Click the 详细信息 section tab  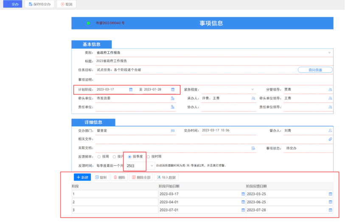(93, 122)
